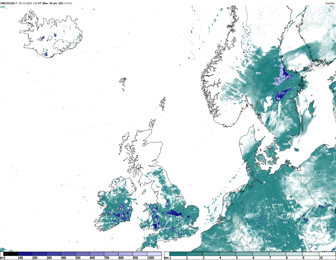Select the 1–2 km dark teal swatch
This screenshot has width=336, height=260.
click(x=178, y=254)
